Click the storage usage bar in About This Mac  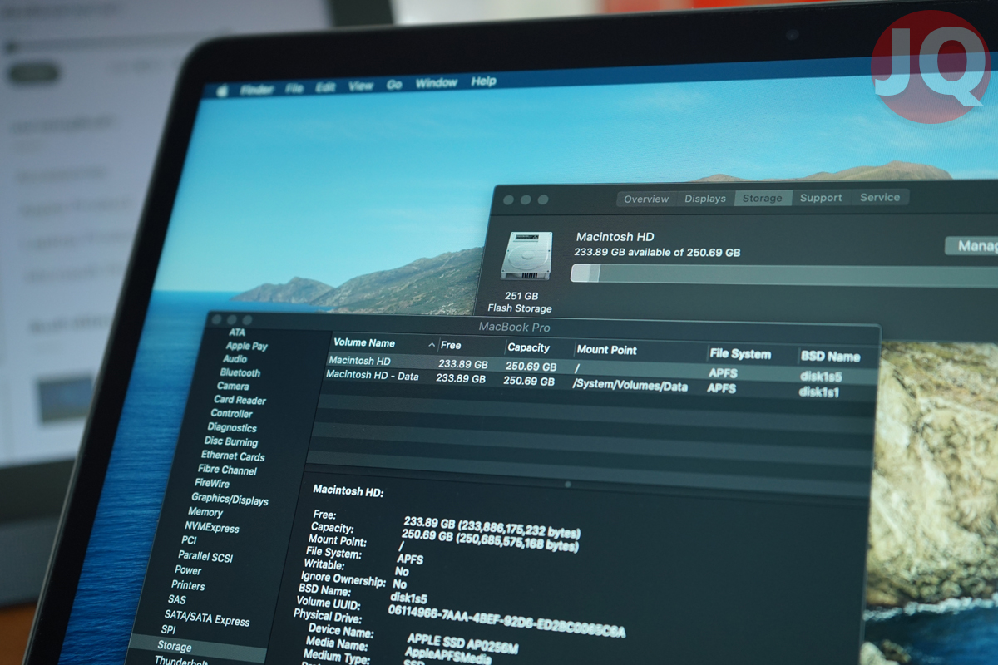[784, 274]
